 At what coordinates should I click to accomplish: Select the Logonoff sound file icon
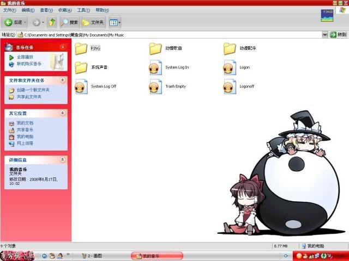(230, 86)
